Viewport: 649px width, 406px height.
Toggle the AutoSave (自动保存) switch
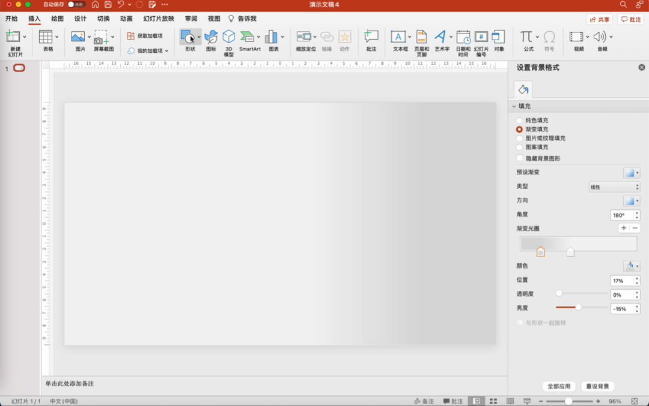pos(76,5)
